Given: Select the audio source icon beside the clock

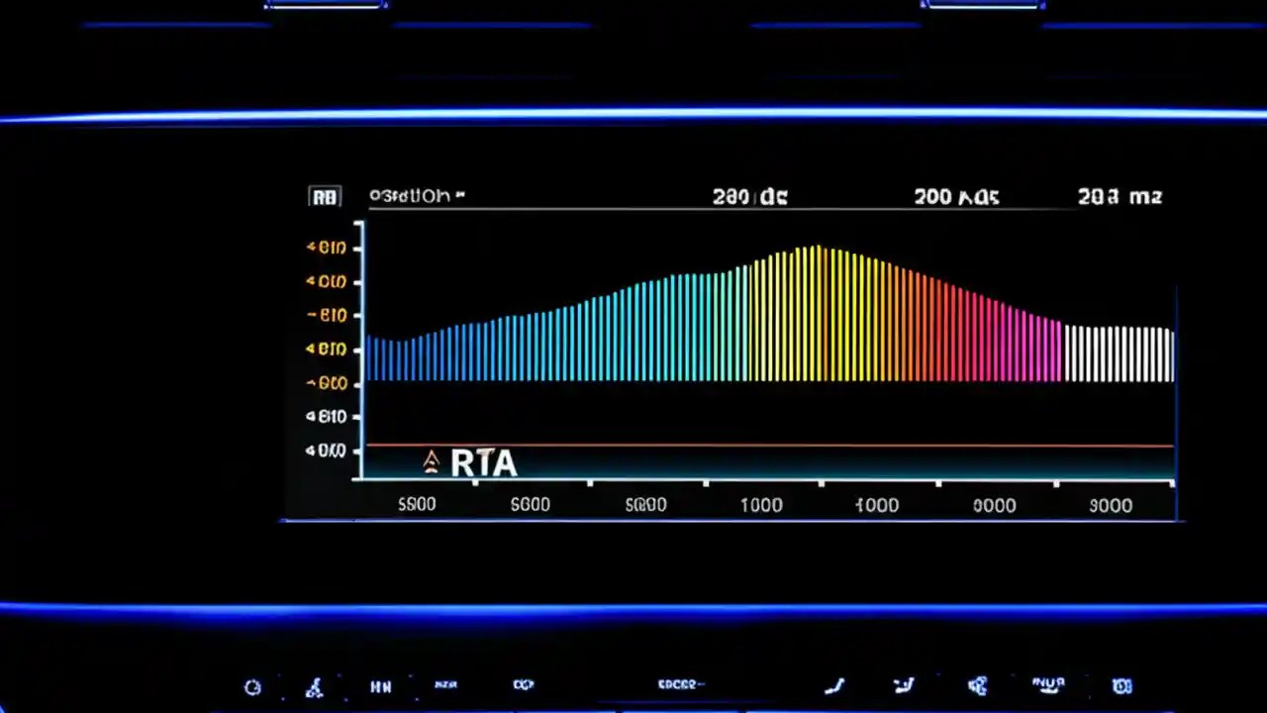Looking at the screenshot, I should (315, 685).
